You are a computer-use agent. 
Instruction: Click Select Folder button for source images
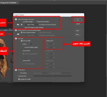coord(31,25)
